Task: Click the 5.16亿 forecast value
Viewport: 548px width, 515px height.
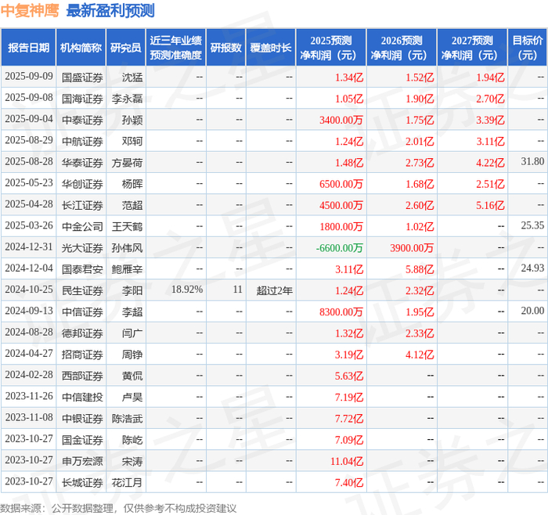Action: click(x=490, y=205)
